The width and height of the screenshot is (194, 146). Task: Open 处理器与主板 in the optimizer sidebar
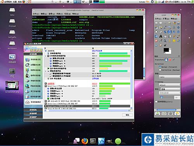point(33,65)
